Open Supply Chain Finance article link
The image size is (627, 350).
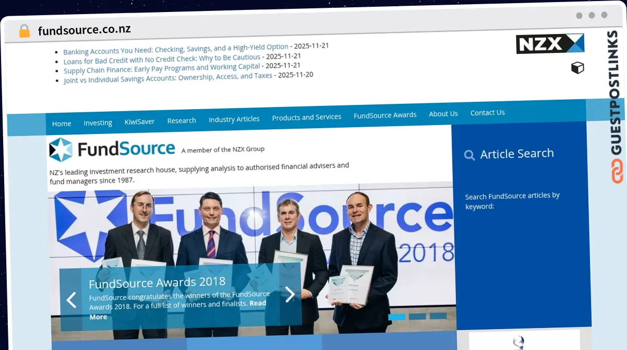tap(162, 68)
